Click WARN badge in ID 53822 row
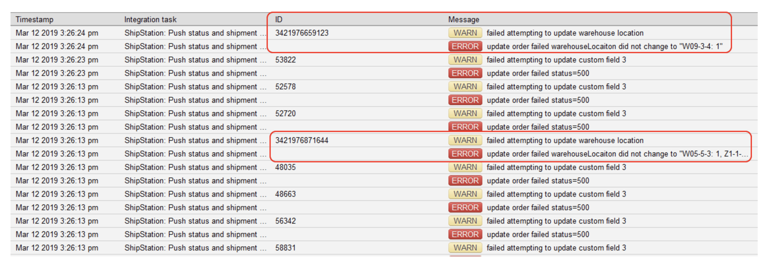 pos(465,60)
